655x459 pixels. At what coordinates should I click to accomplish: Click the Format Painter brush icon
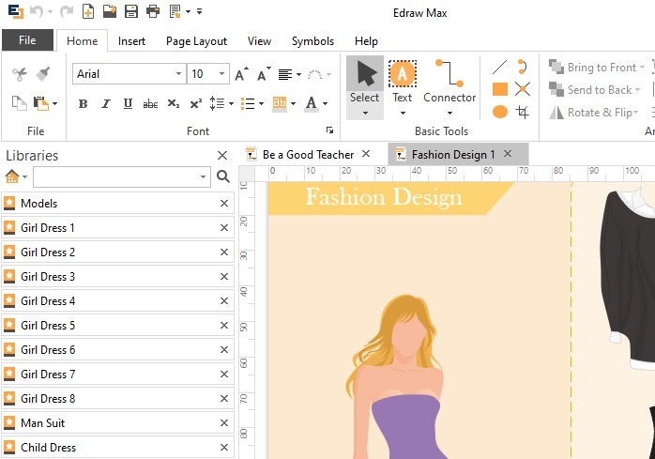click(x=43, y=74)
